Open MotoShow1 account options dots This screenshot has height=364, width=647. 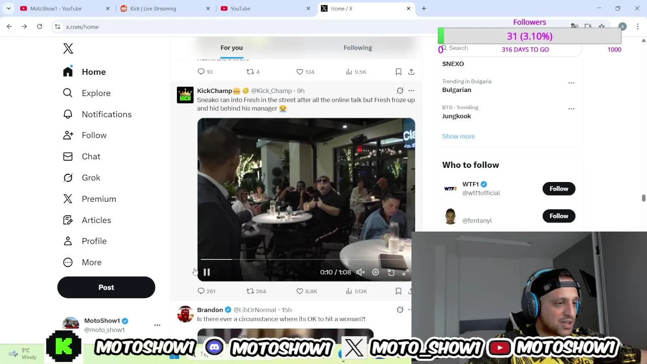pos(157,325)
